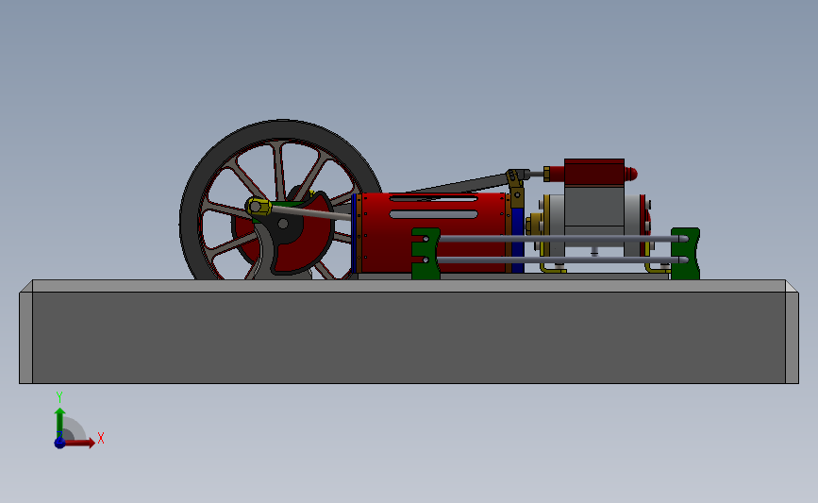Click the blue Z axis ball of the triad
This screenshot has width=818, height=503.
[x=60, y=443]
